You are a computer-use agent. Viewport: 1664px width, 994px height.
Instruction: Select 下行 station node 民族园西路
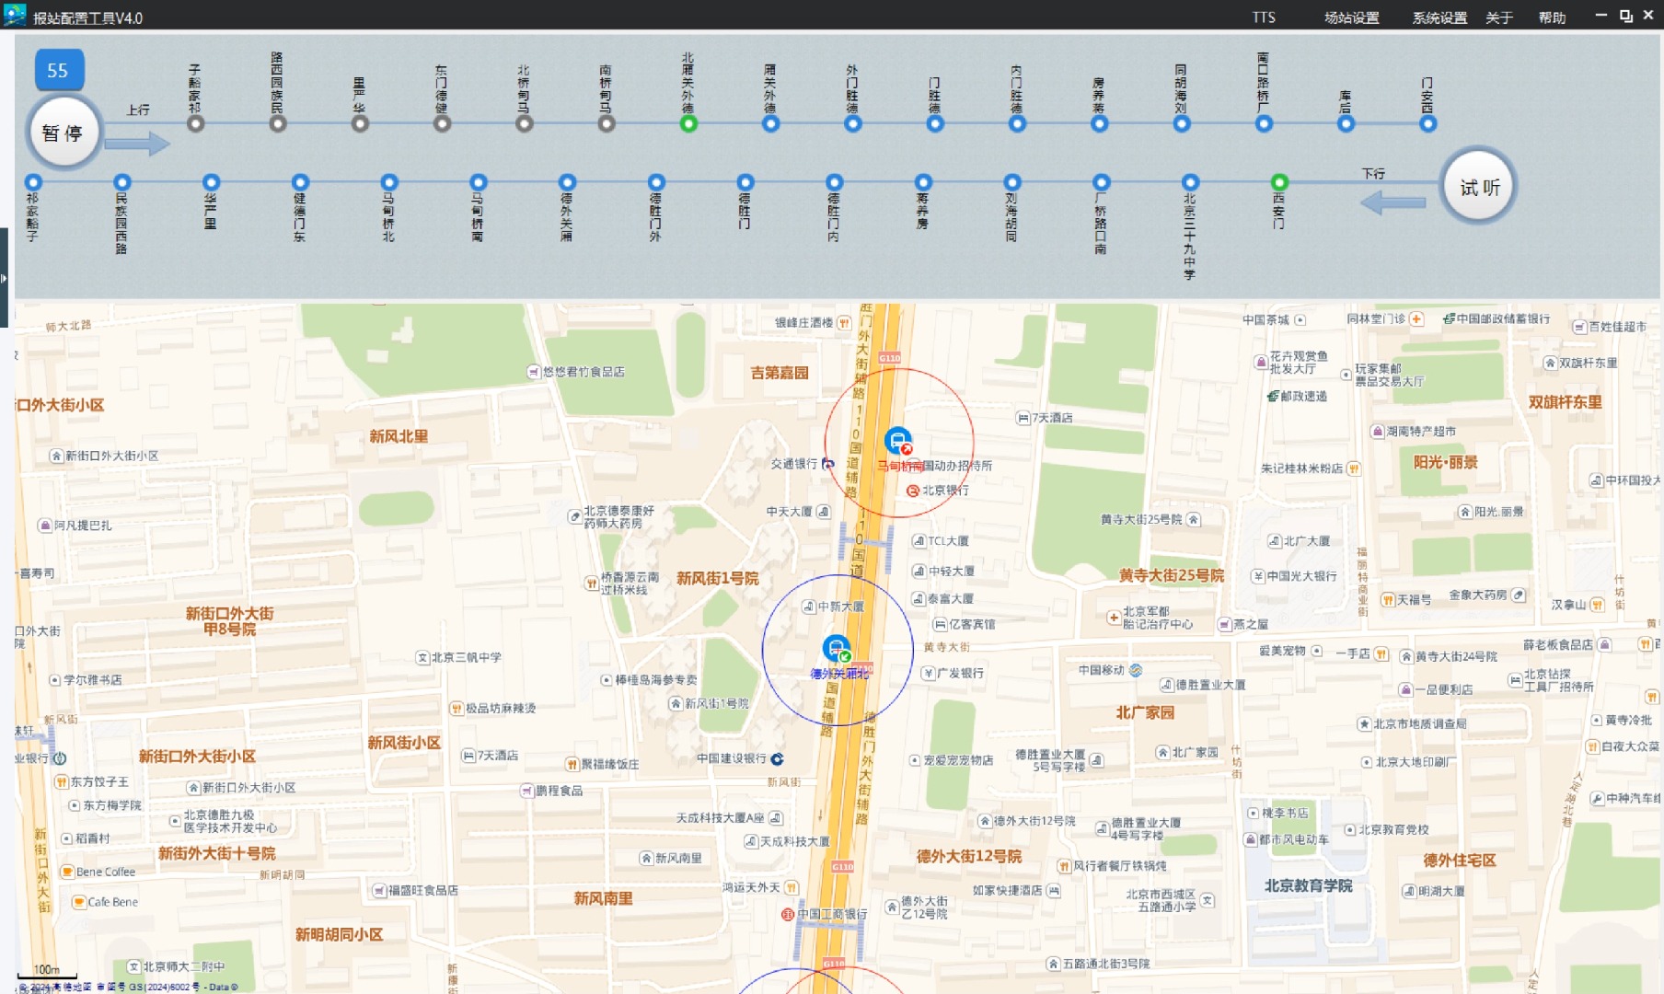pyautogui.click(x=122, y=182)
